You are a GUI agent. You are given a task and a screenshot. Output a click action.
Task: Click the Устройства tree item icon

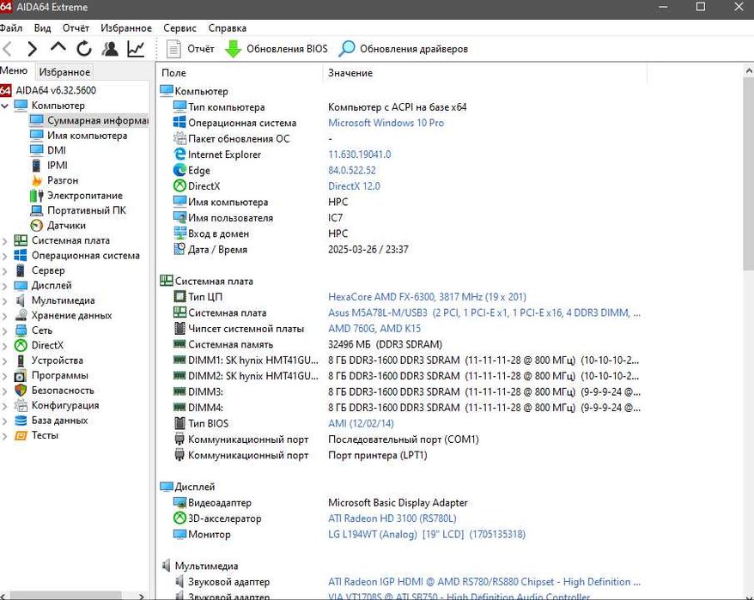[x=21, y=361]
